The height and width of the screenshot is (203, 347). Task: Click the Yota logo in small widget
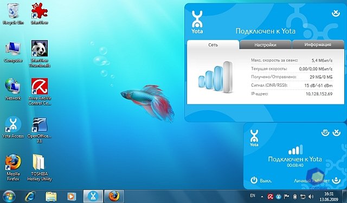(254, 138)
